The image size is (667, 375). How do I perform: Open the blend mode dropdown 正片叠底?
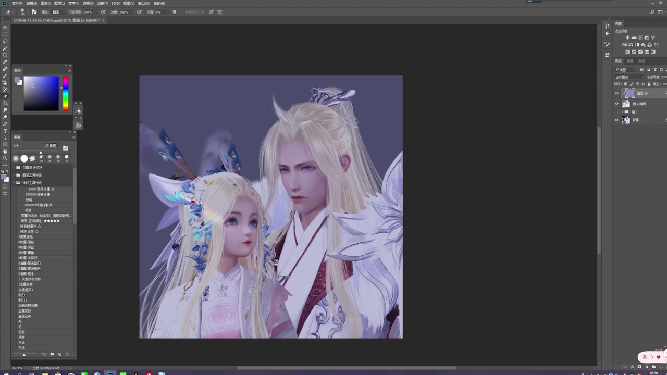click(629, 77)
